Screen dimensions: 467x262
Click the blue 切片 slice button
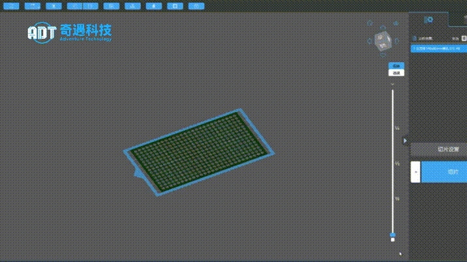[444, 172]
